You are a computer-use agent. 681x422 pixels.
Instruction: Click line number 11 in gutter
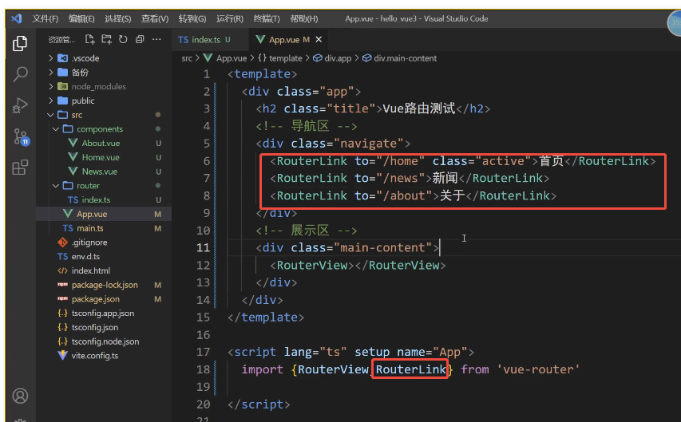[x=203, y=248]
